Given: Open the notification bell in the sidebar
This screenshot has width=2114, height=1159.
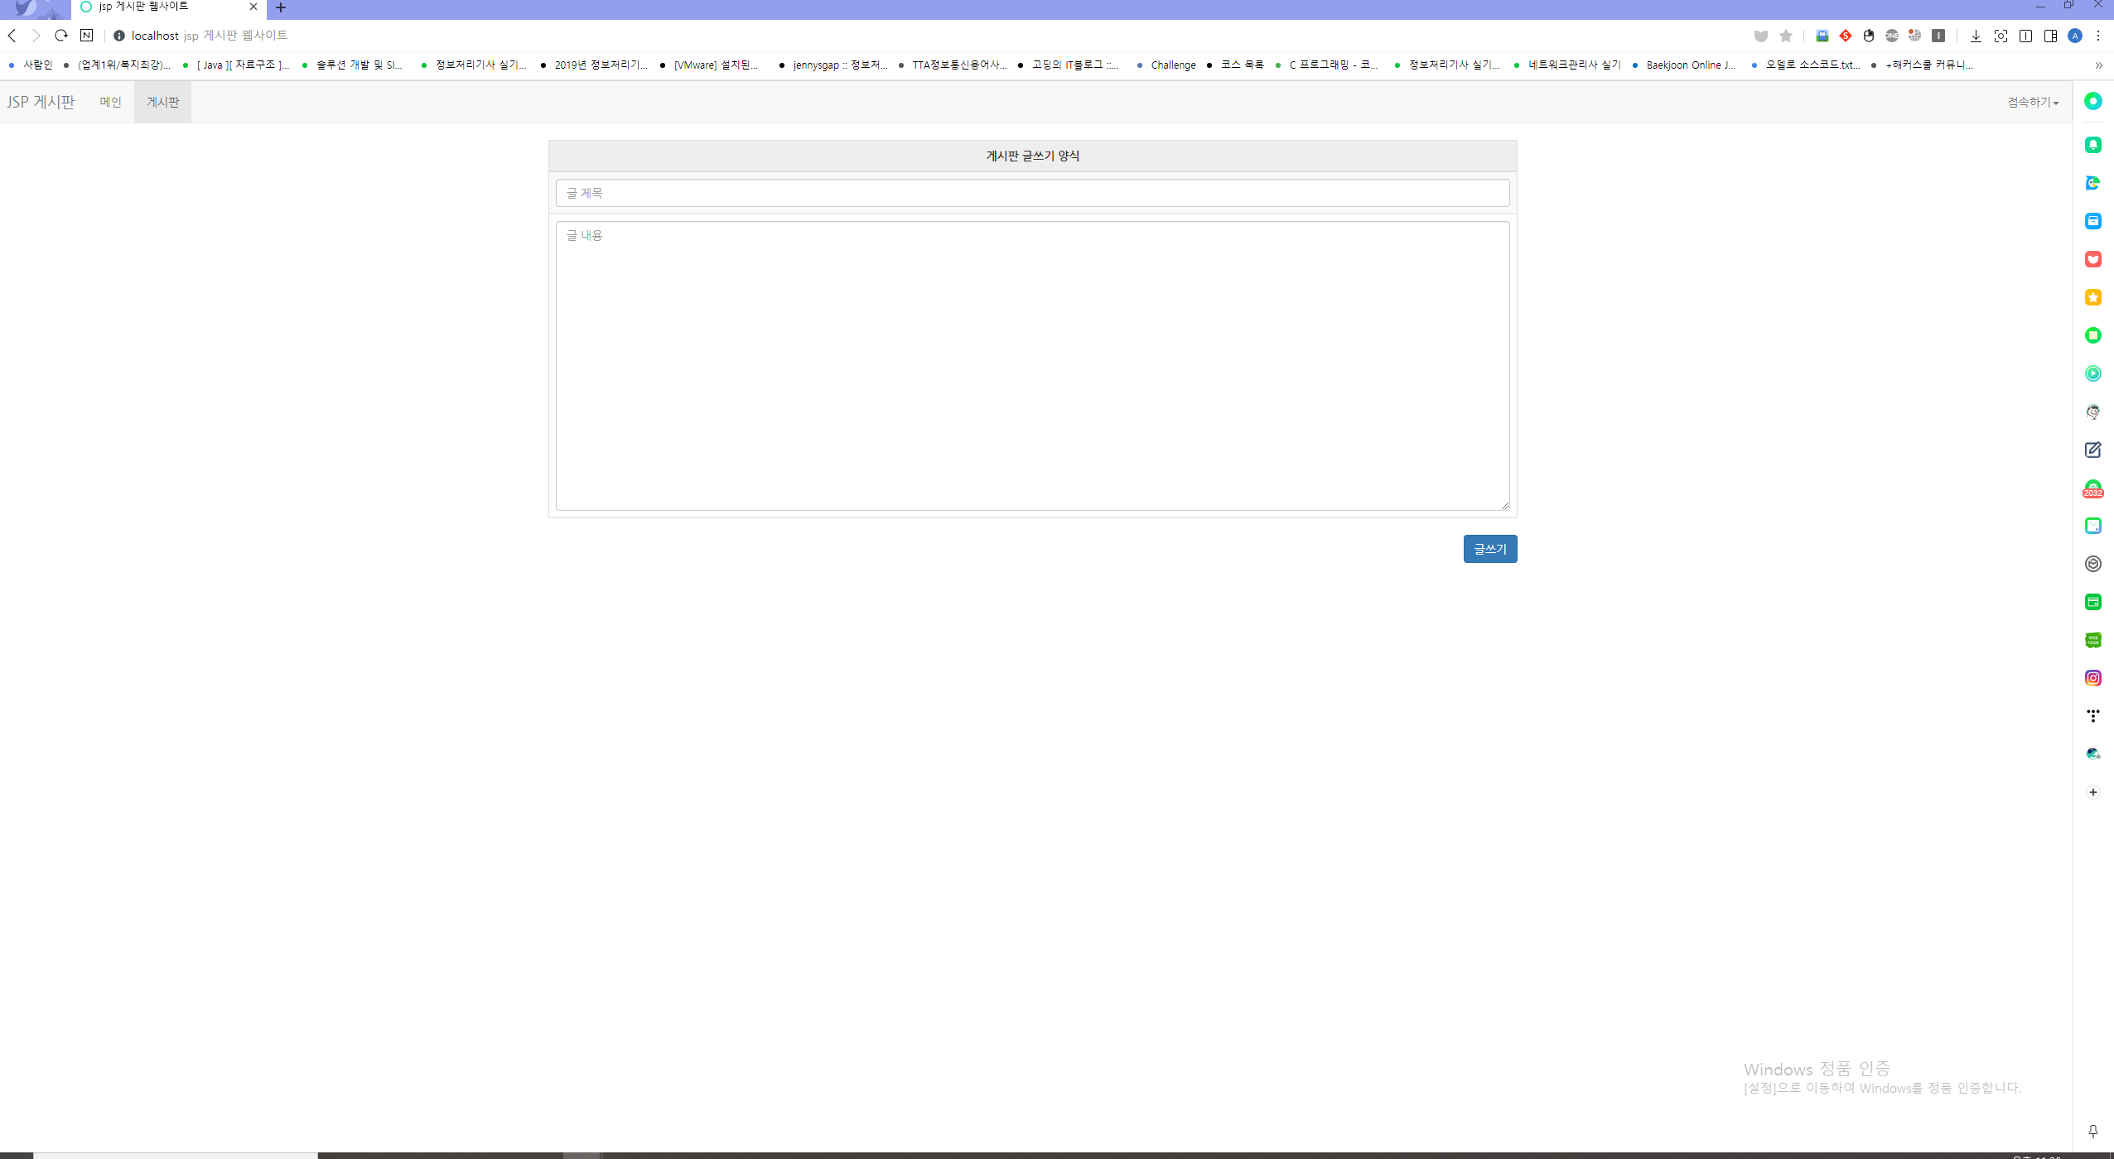Looking at the screenshot, I should 2093,146.
